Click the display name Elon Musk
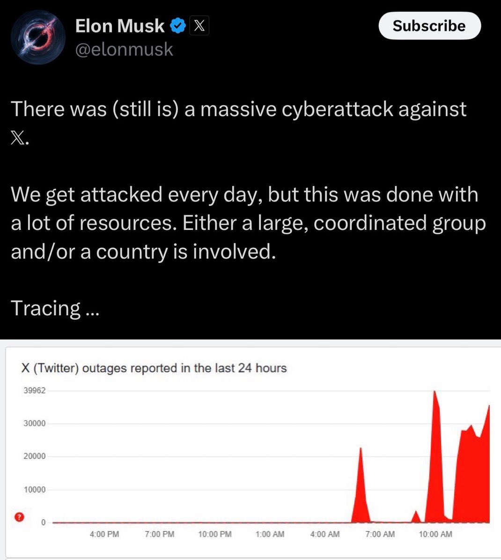The image size is (501, 560). pyautogui.click(x=119, y=26)
